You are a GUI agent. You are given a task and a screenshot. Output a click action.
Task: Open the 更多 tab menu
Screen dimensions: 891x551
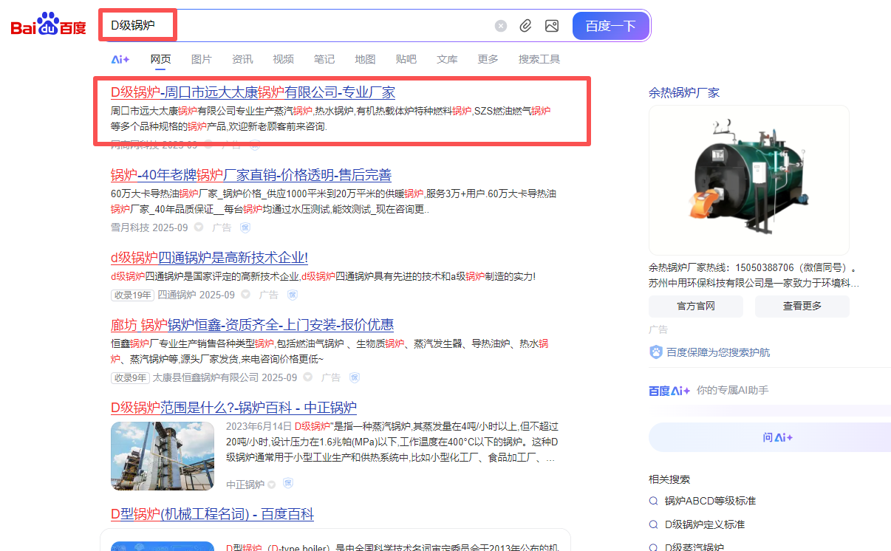click(x=488, y=59)
